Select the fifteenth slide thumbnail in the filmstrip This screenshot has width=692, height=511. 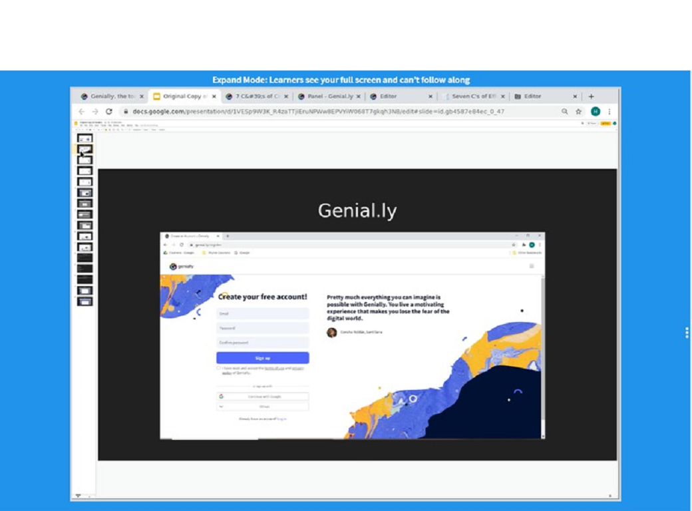coord(85,291)
